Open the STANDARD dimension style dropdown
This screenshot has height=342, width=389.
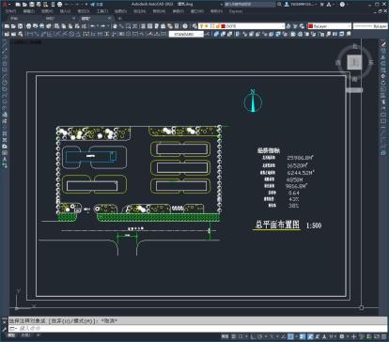pos(186,34)
